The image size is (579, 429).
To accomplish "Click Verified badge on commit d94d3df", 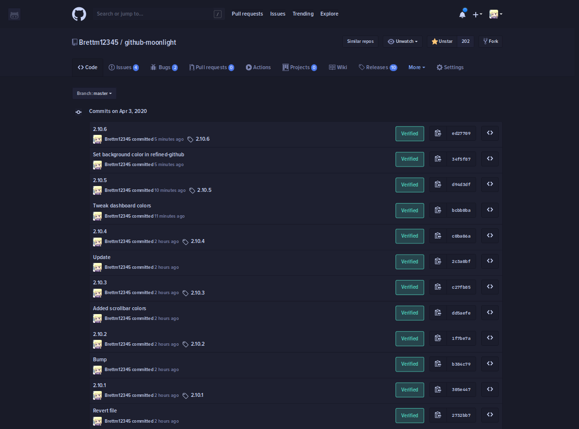I will pyautogui.click(x=410, y=185).
